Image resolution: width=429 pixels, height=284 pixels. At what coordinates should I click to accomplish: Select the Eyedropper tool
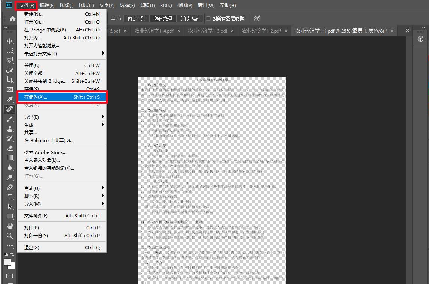(10, 99)
